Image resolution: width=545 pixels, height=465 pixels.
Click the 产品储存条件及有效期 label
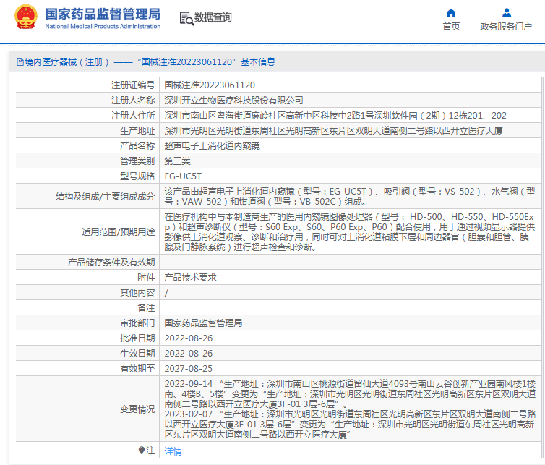pos(111,263)
